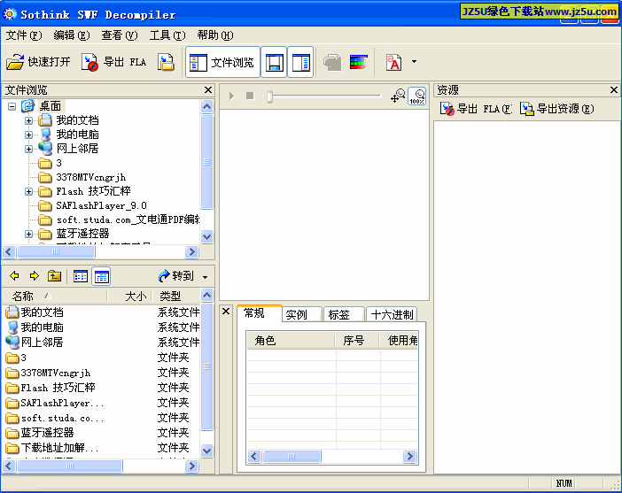Close the 文件浏览 panel

click(x=208, y=90)
